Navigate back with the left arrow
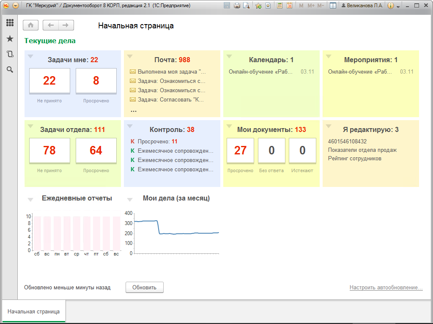The image size is (433, 324). tap(51, 25)
